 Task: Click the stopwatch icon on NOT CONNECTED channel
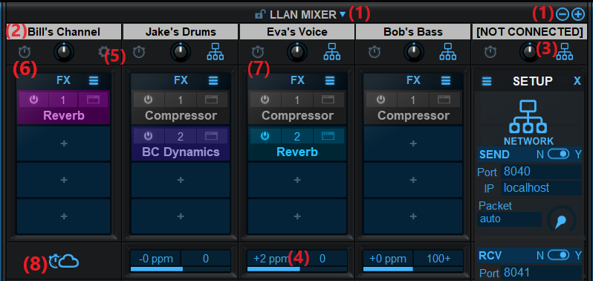point(490,52)
